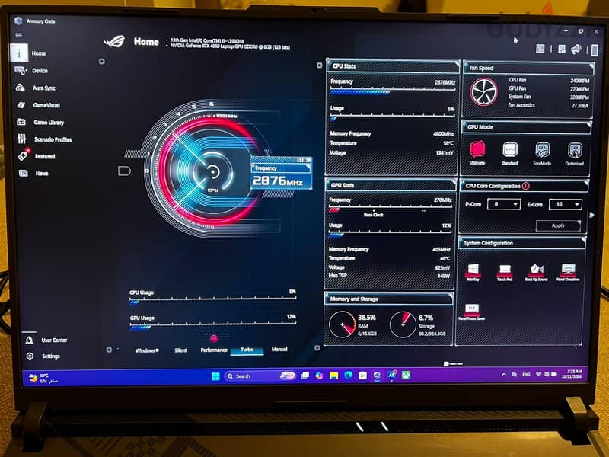Click the Storage usage gauge
The image size is (609, 457).
(x=403, y=324)
